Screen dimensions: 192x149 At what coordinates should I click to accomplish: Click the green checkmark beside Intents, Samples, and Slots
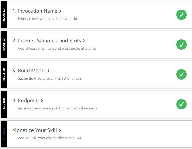(181, 45)
